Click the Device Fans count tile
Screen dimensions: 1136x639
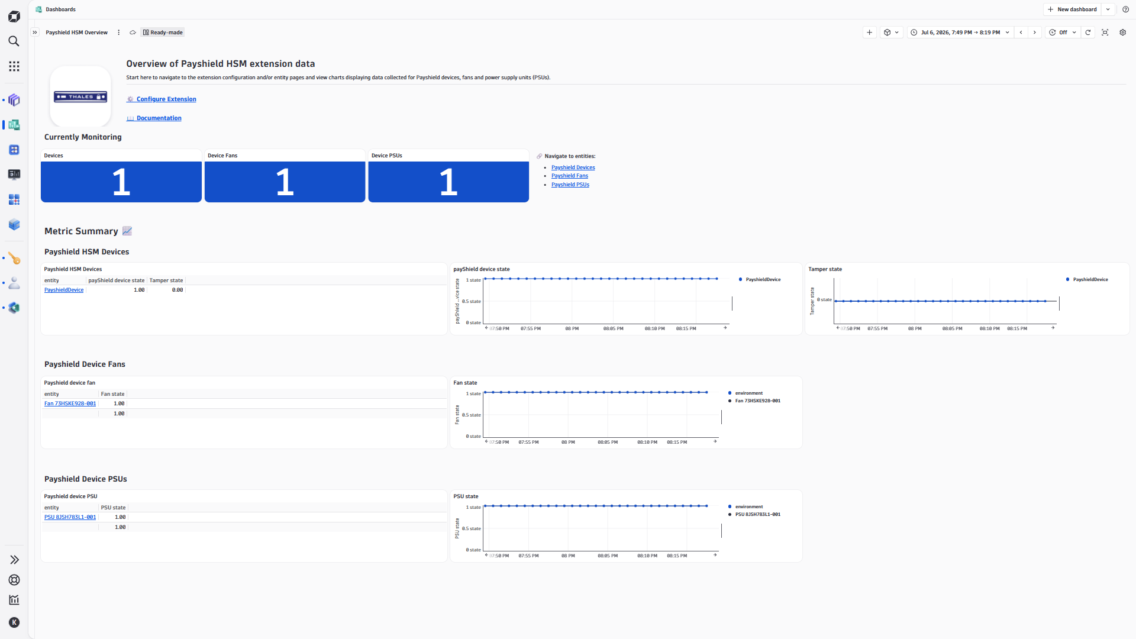(285, 176)
